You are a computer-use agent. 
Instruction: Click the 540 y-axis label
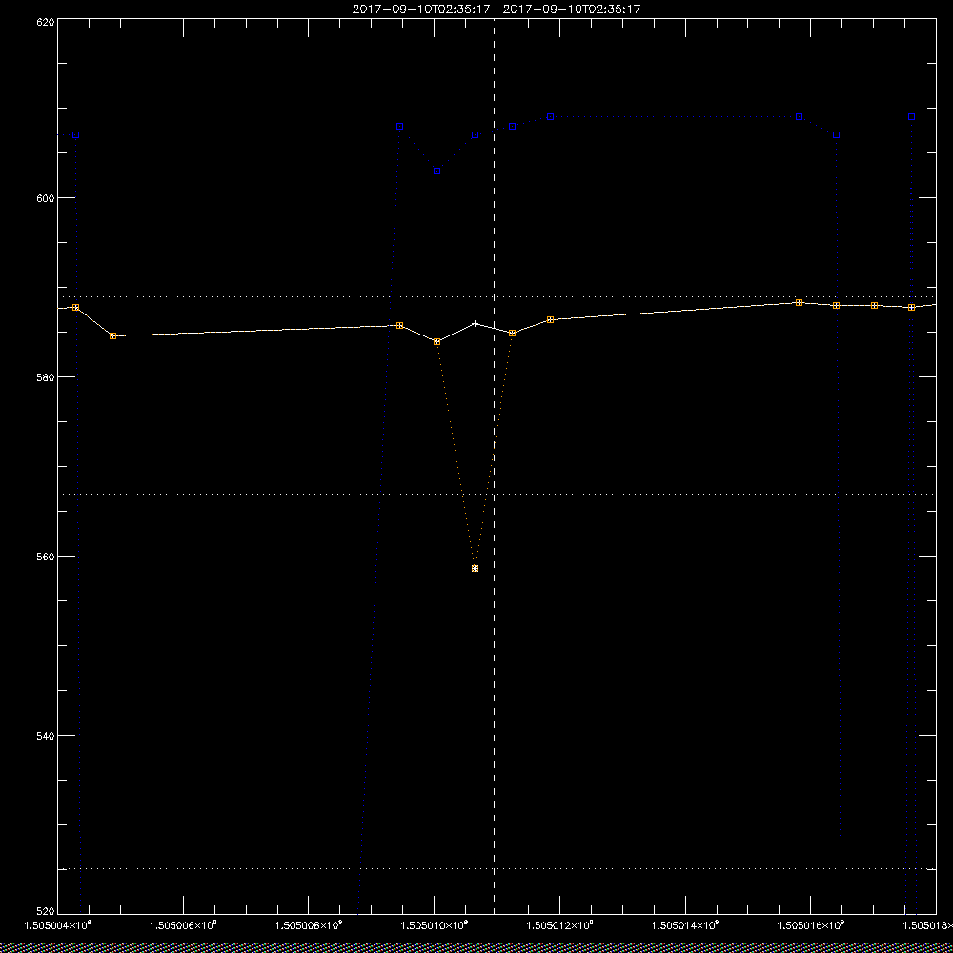click(x=45, y=736)
